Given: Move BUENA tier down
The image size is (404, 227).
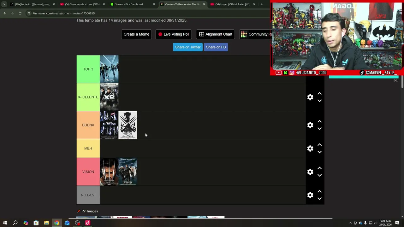Looking at the screenshot, I should click(x=319, y=129).
